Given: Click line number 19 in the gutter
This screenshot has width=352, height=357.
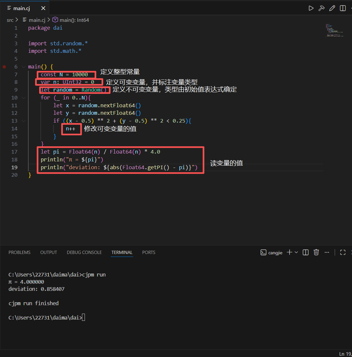Looking at the screenshot, I should point(14,167).
